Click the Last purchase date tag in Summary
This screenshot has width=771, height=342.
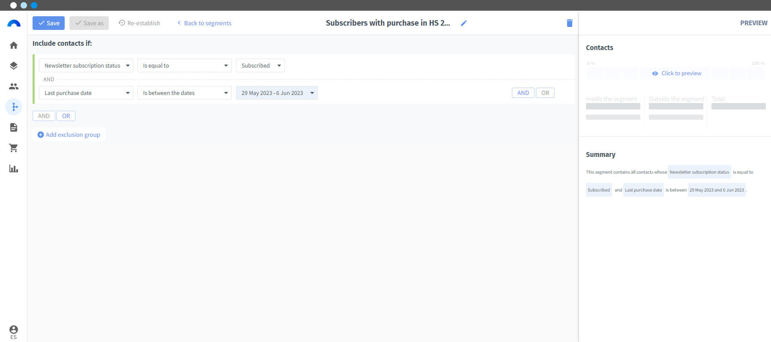[643, 190]
